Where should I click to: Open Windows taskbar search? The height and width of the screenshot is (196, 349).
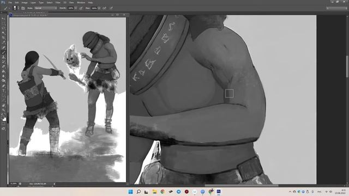click(x=139, y=192)
